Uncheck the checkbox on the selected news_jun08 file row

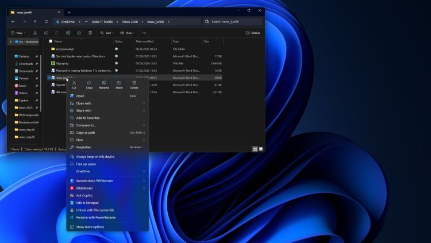(x=49, y=78)
